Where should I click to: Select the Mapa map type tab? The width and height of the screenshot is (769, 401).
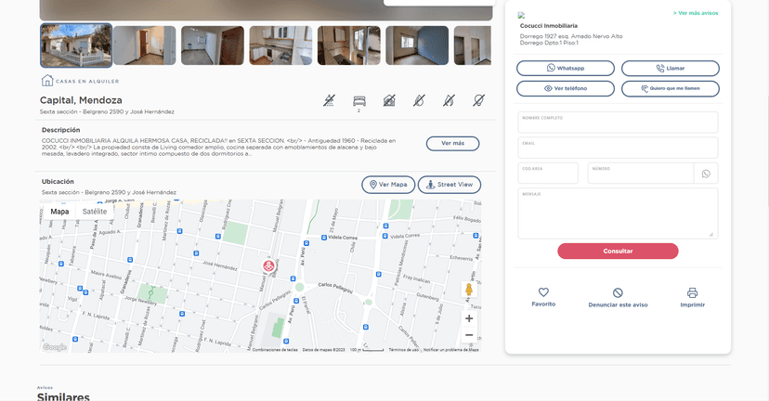pos(59,212)
